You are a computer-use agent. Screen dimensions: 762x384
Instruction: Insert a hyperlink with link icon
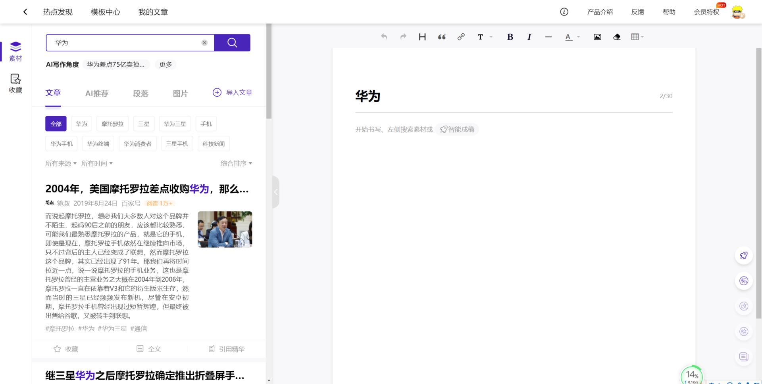[x=461, y=37]
